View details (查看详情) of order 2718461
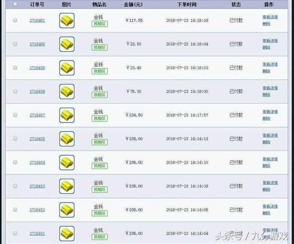This screenshot has height=244, width=294. click(x=270, y=17)
